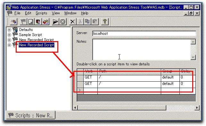Open the Scripts menu
Image resolution: width=206 pixels, height=126 pixels.
[41, 13]
